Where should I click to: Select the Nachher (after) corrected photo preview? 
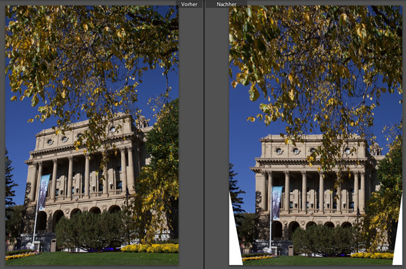(x=315, y=135)
